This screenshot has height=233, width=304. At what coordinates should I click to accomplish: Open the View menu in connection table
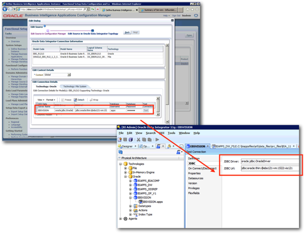[x=41, y=100]
